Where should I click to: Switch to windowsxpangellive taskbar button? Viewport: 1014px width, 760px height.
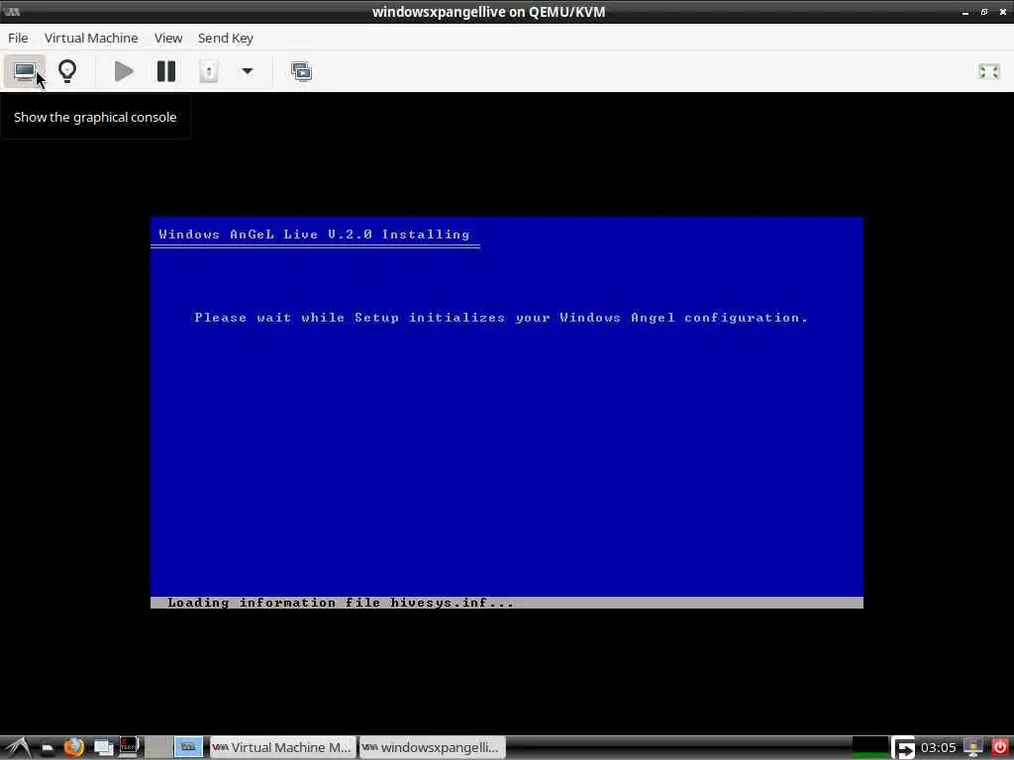tap(432, 748)
